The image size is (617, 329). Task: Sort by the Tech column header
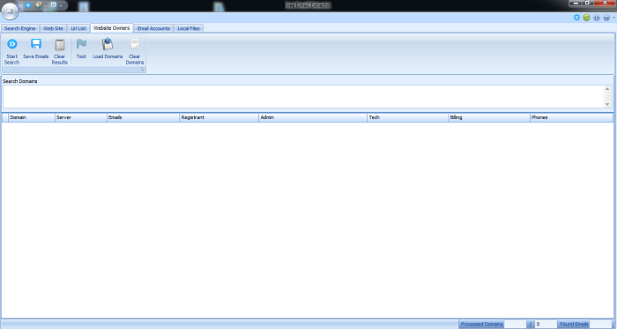(x=407, y=117)
